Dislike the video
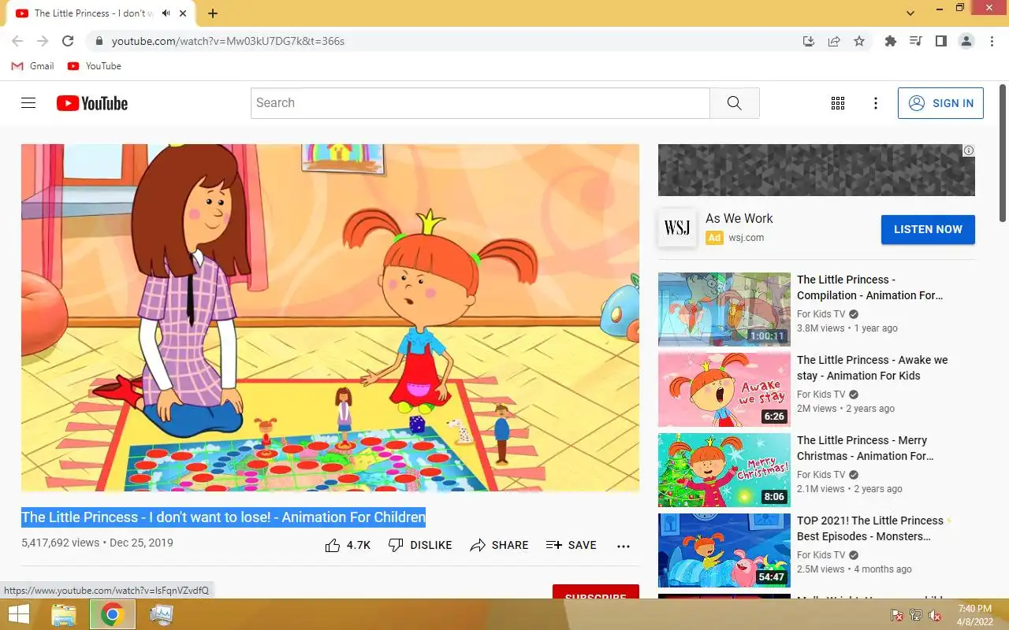1009x630 pixels. [420, 545]
